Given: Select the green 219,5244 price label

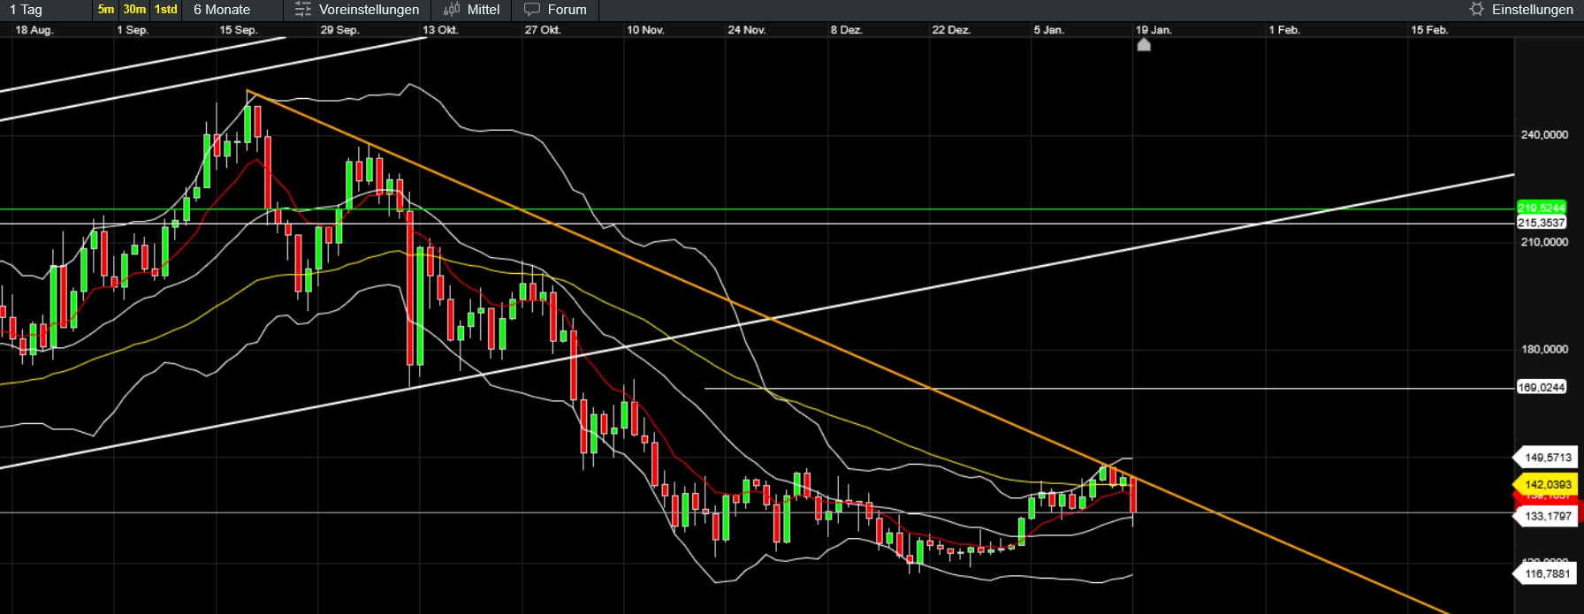Looking at the screenshot, I should (x=1541, y=208).
